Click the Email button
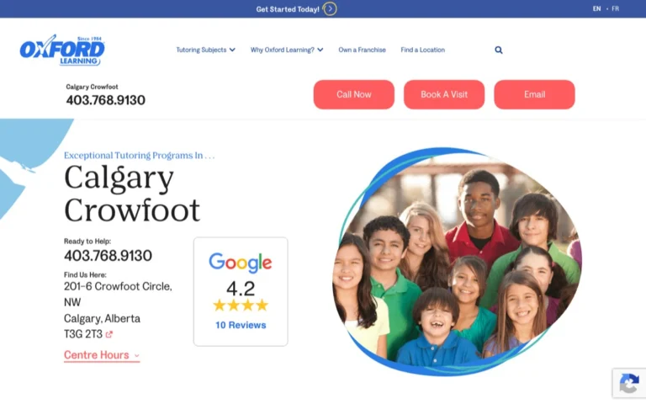 (x=534, y=94)
